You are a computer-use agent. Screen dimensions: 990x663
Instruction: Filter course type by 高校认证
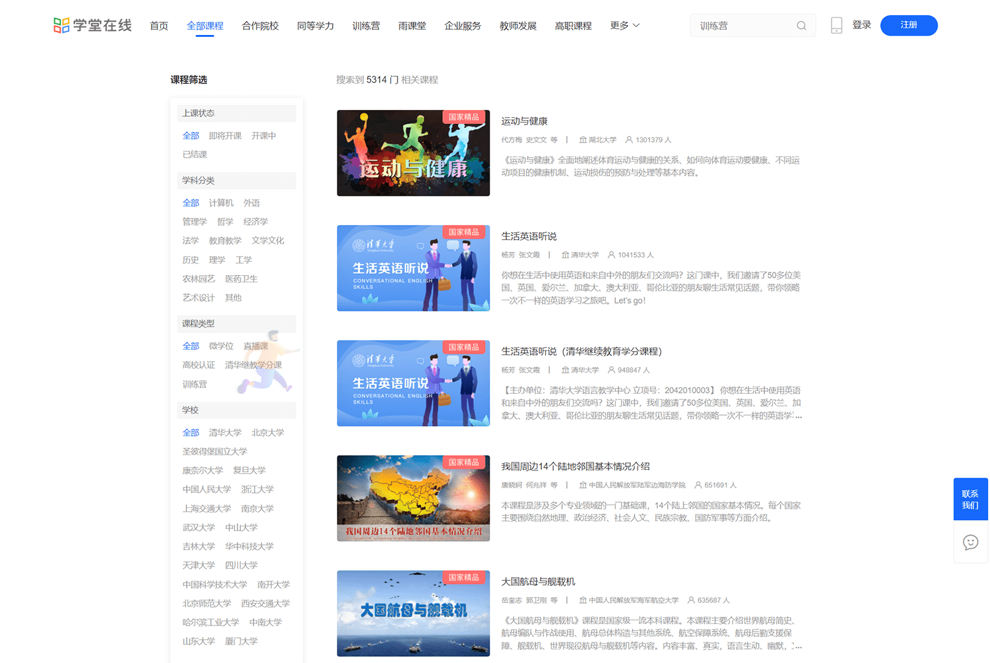tap(199, 365)
